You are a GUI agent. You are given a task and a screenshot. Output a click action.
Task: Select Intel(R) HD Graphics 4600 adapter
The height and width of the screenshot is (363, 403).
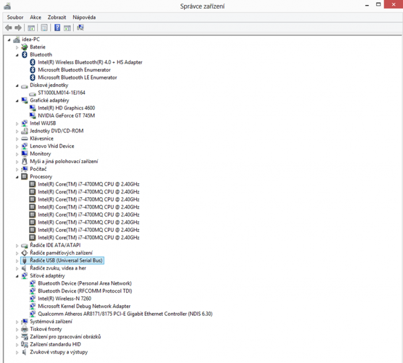pos(66,108)
